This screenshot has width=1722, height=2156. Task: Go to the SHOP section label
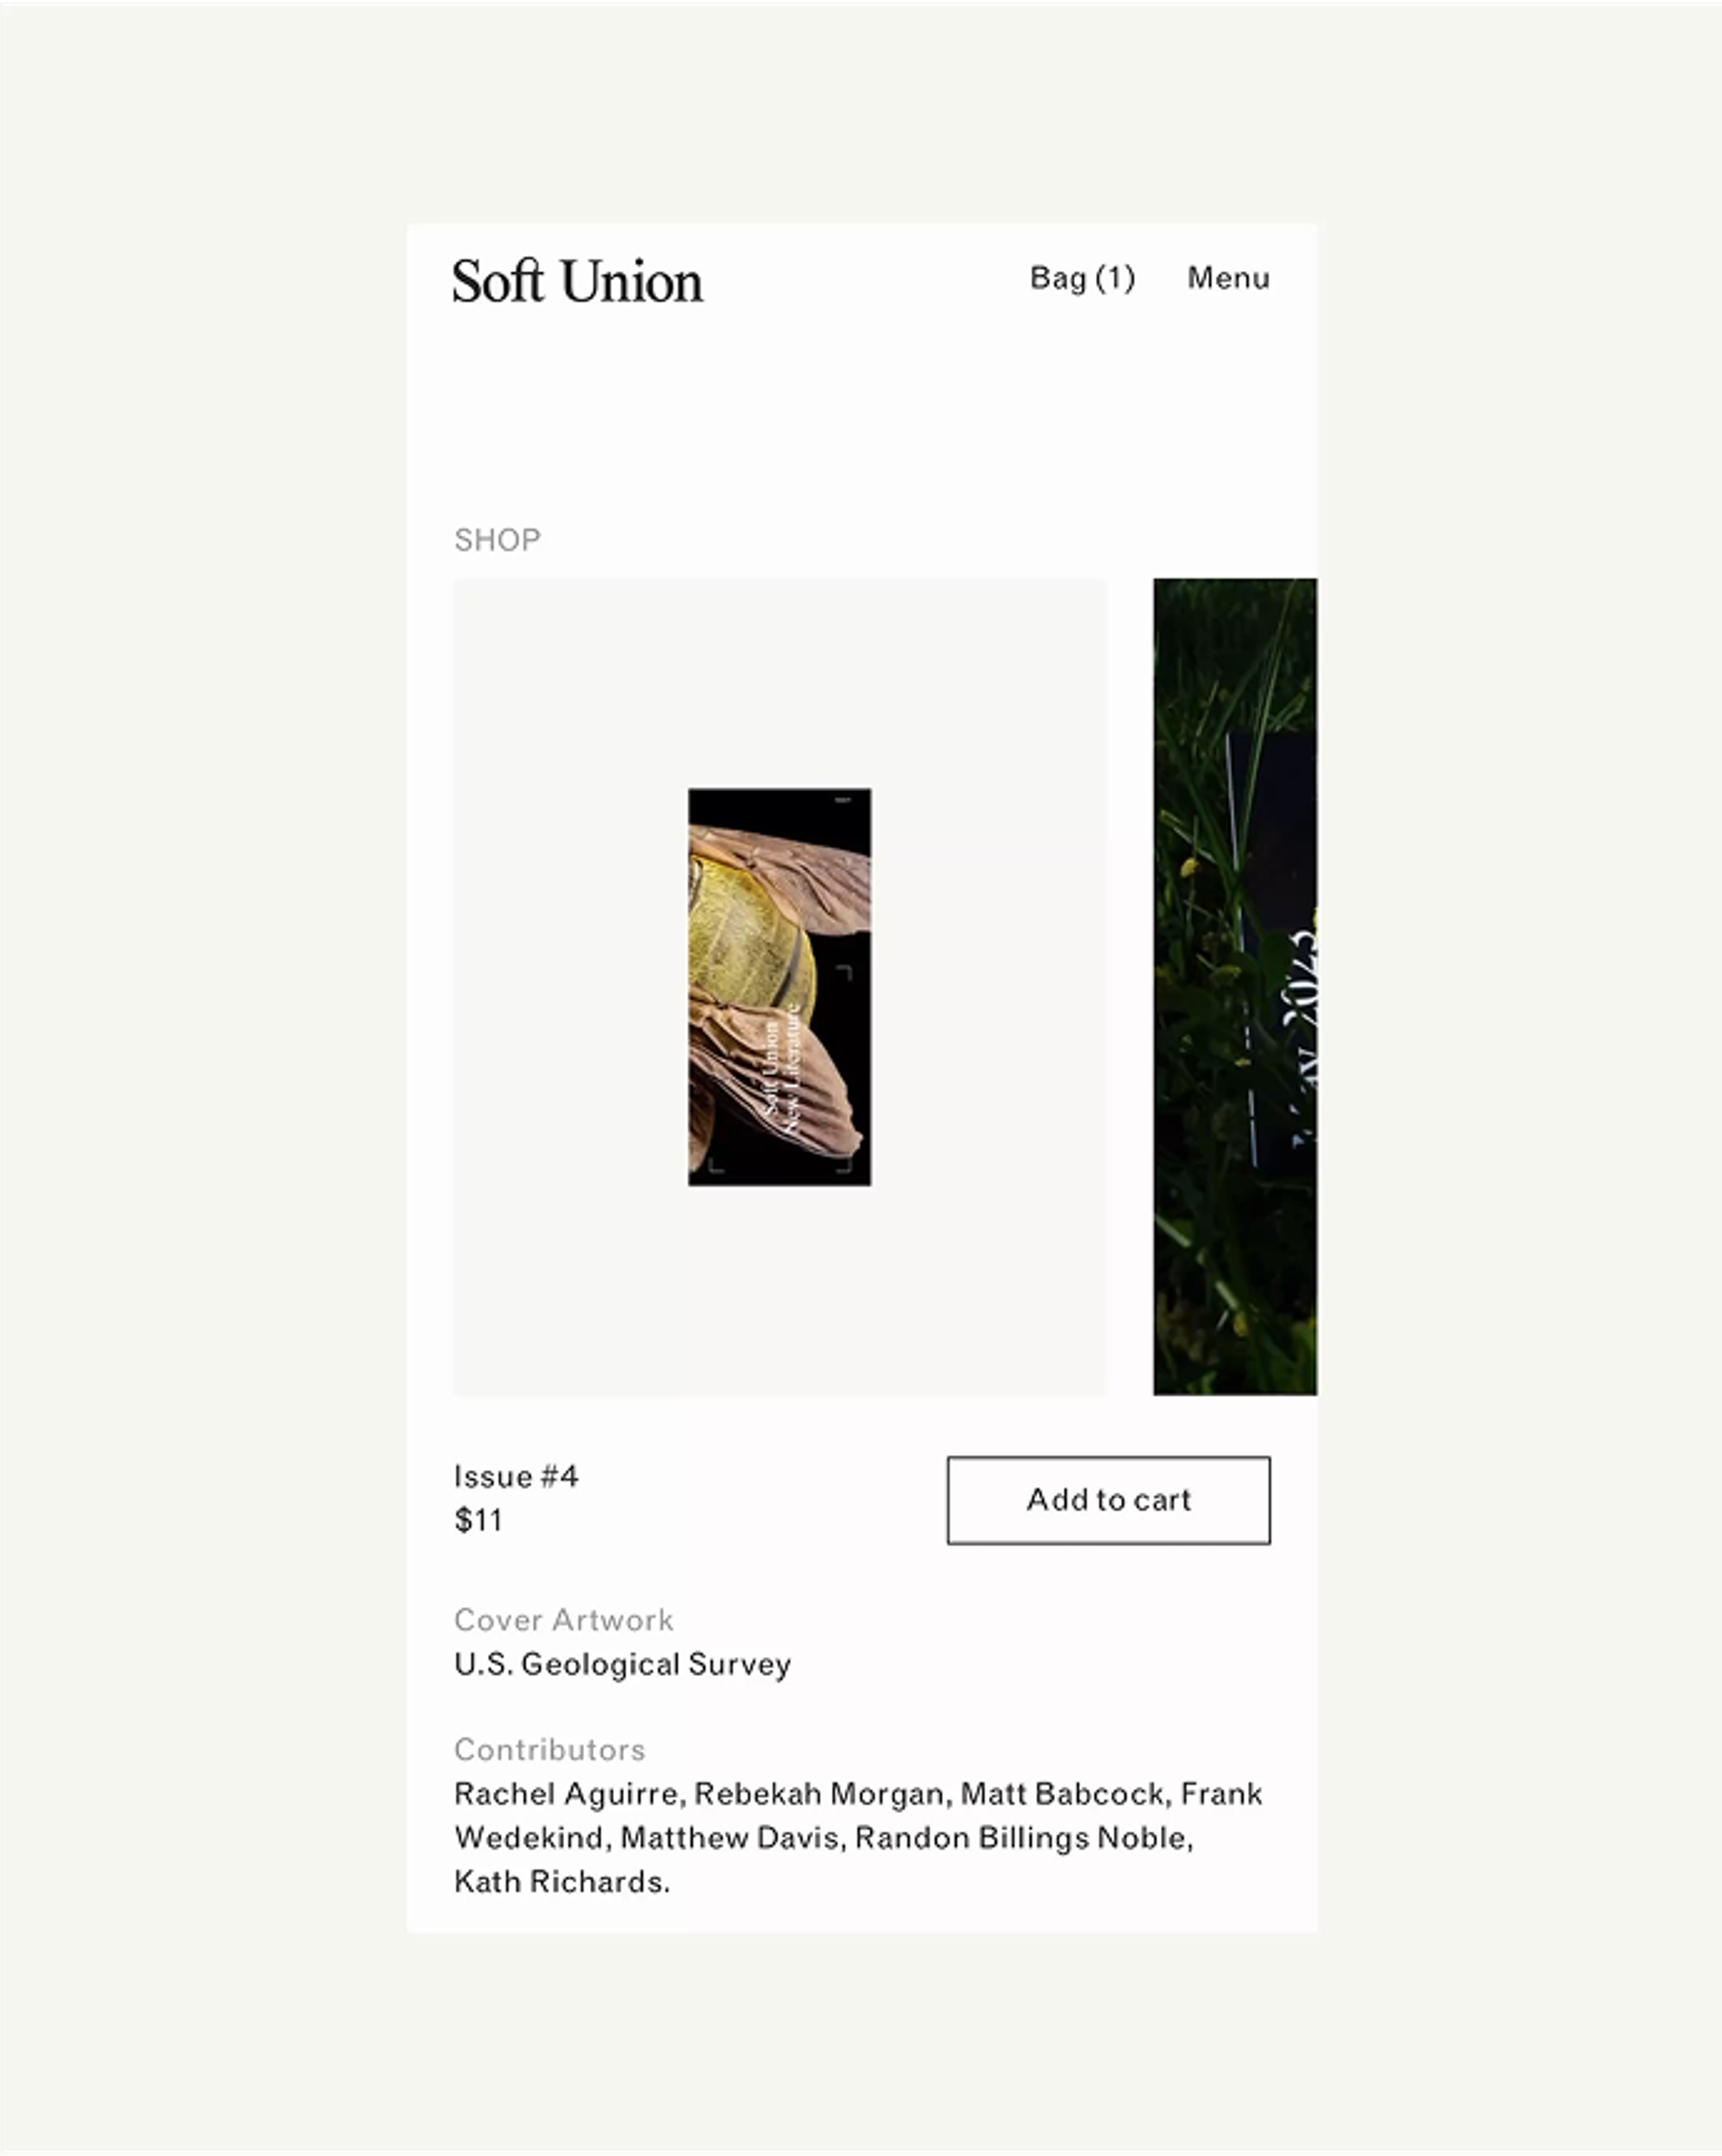[x=497, y=540]
